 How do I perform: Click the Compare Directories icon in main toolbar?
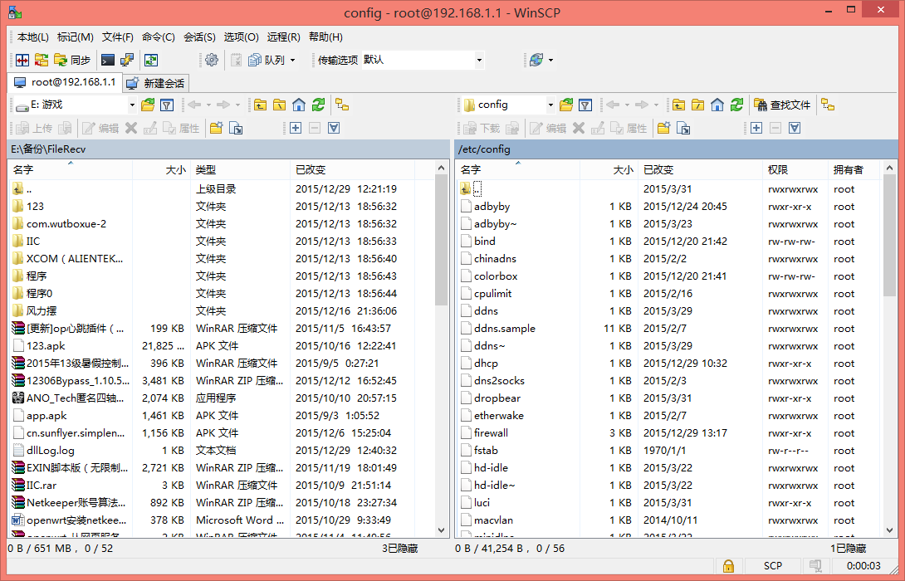(x=22, y=60)
